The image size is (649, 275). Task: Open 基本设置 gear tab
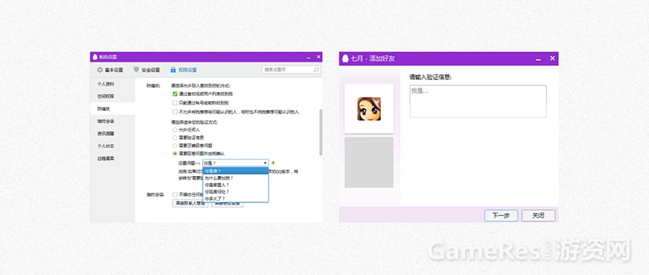click(110, 70)
